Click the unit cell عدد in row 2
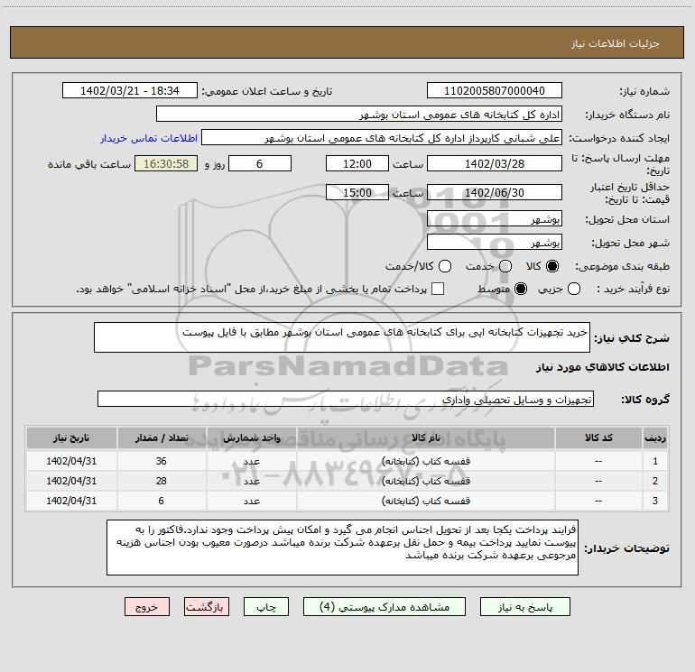The height and width of the screenshot is (672, 695). 251,481
